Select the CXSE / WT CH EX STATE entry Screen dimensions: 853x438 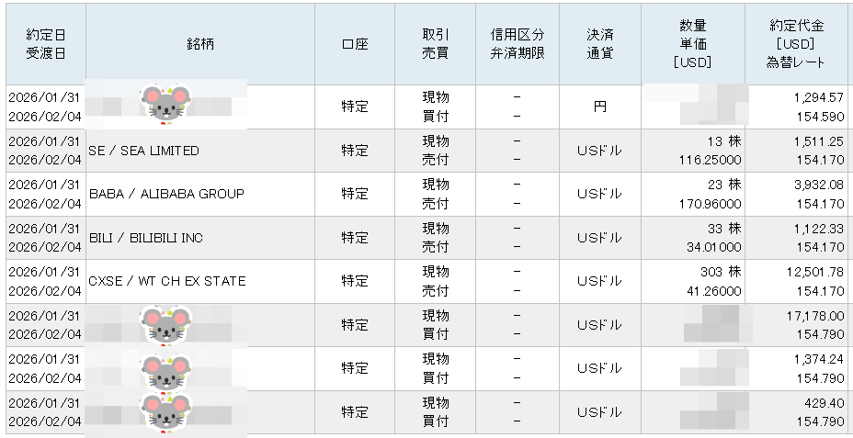(167, 281)
